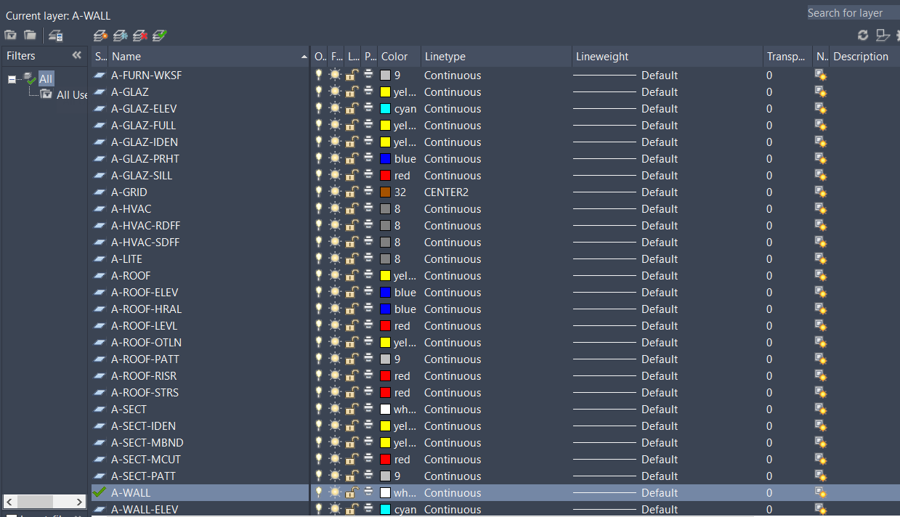Lock the A-GLAZ layer
Screen dimensions: 900x517
tap(352, 91)
